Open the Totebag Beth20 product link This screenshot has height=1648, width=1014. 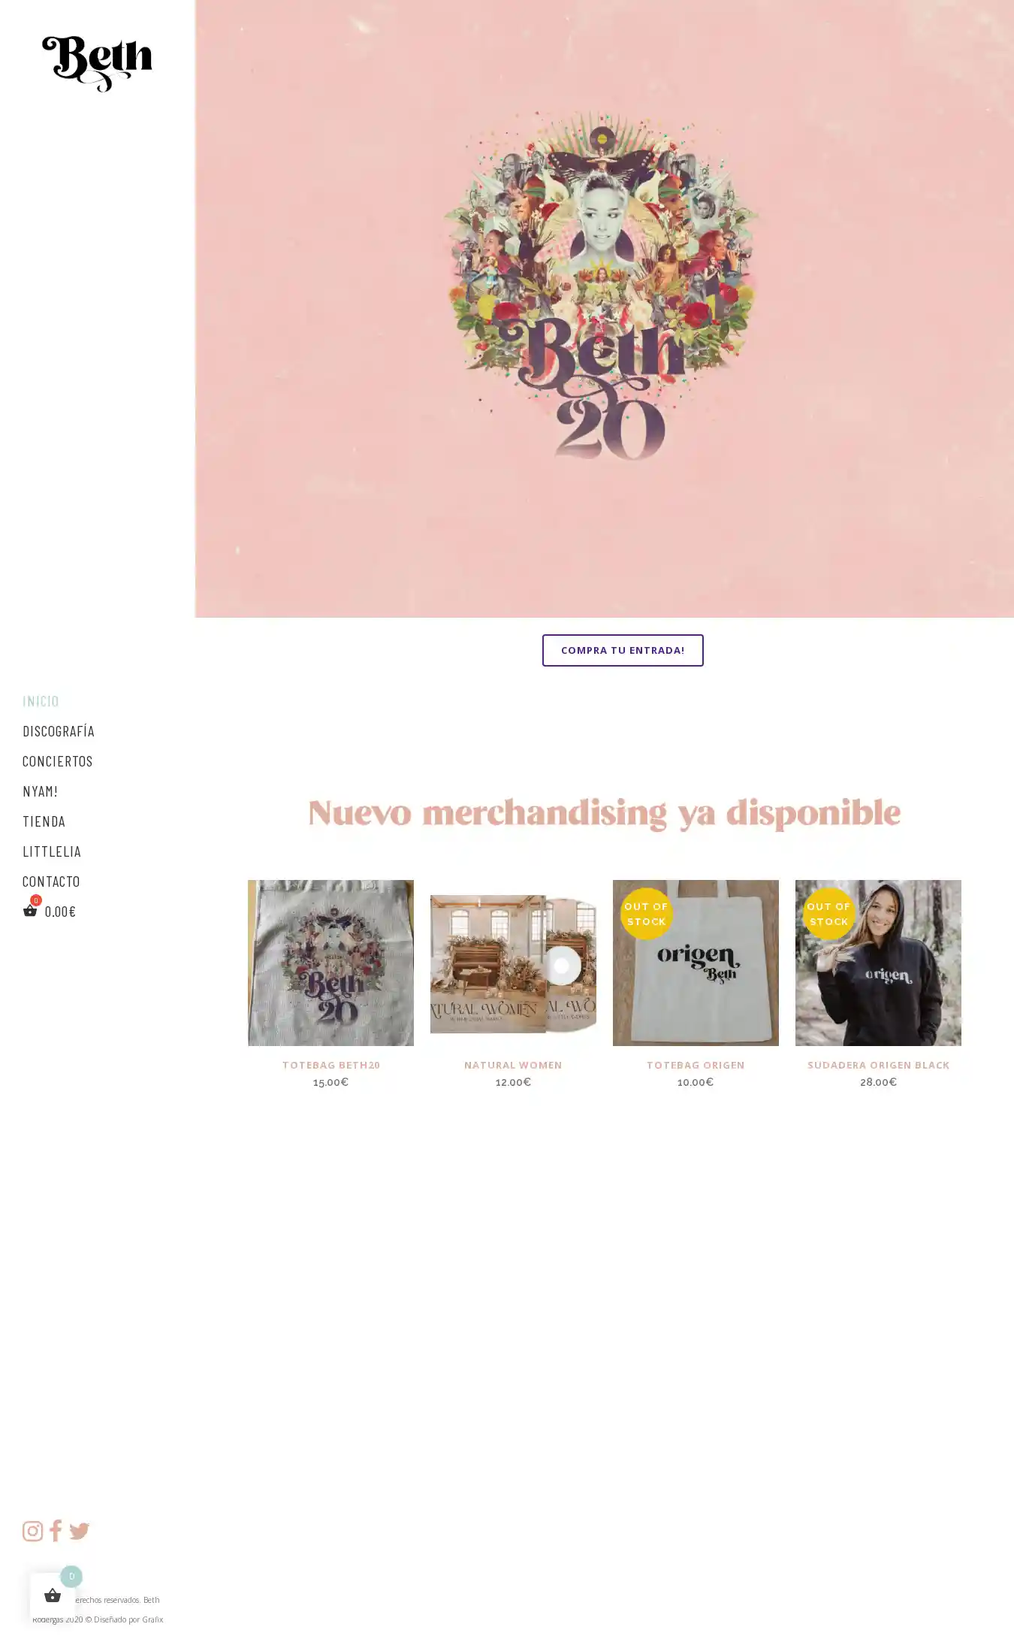pos(330,1065)
